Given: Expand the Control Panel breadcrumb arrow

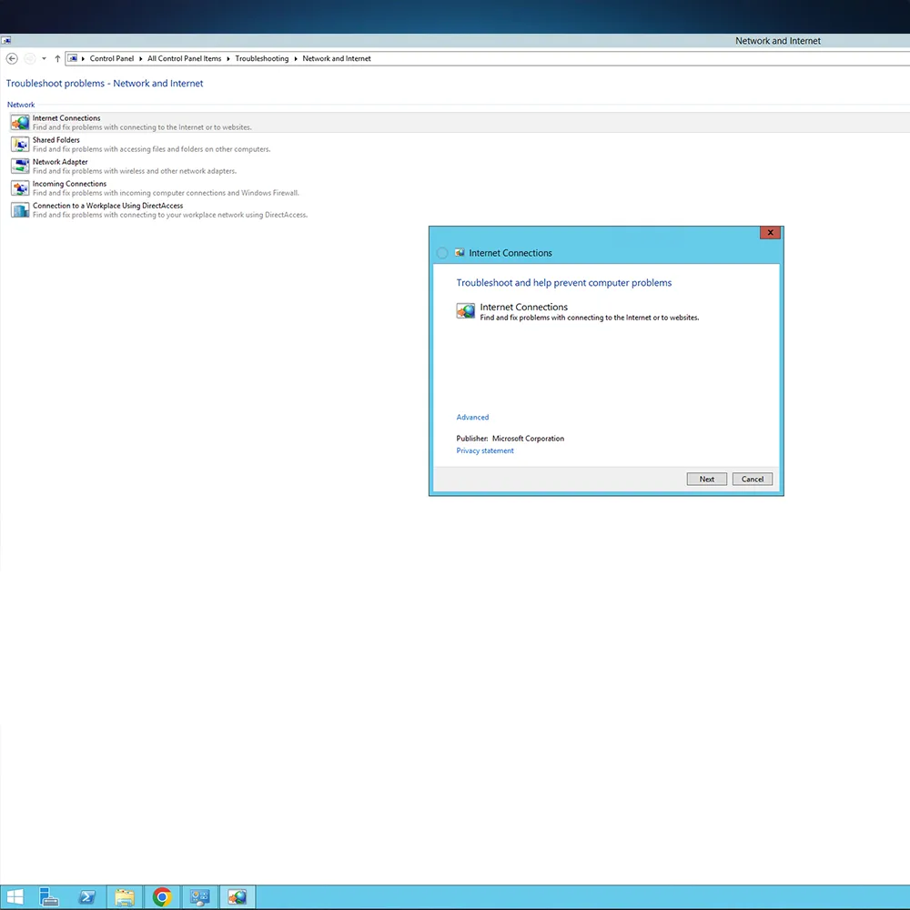Looking at the screenshot, I should (141, 58).
